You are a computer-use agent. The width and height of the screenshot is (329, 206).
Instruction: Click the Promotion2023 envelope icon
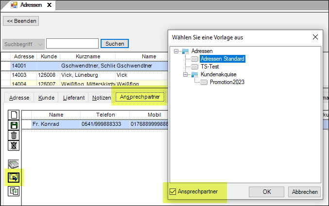point(204,82)
